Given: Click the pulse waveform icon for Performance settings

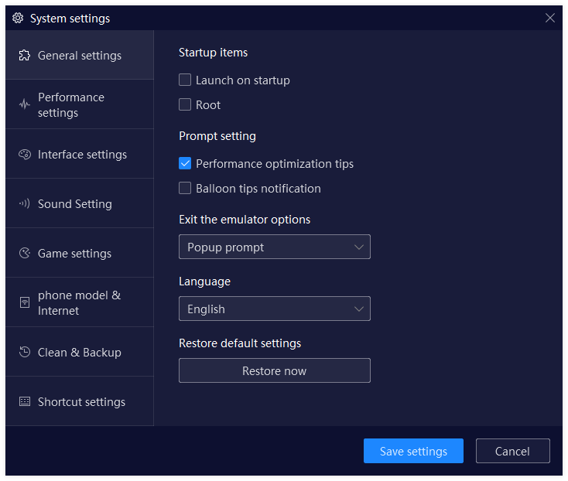Looking at the screenshot, I should tap(25, 105).
